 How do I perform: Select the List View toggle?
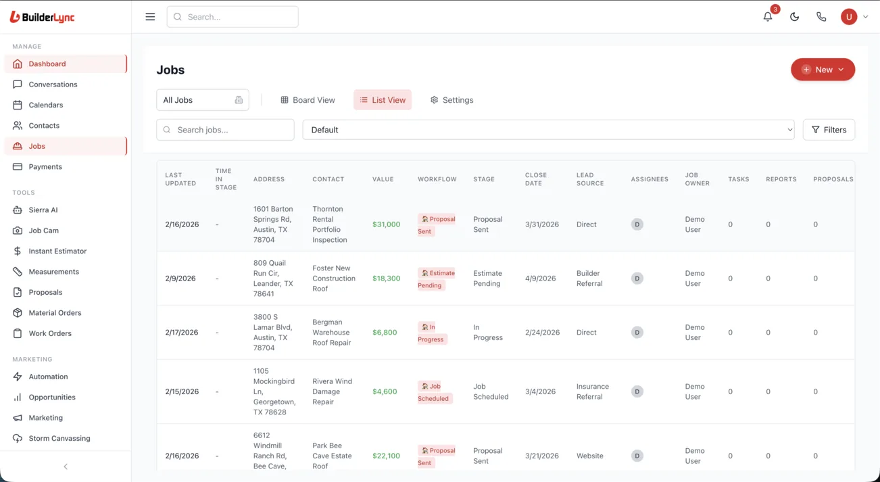[x=383, y=100]
